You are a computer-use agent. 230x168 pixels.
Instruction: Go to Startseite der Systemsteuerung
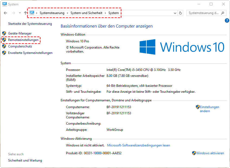[30, 24]
